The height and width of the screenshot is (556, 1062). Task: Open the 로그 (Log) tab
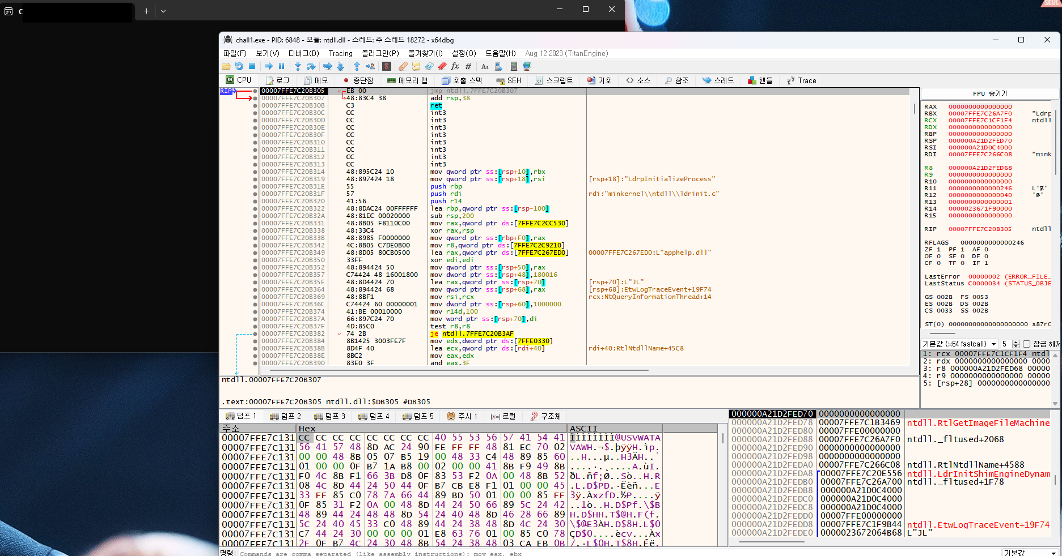(278, 80)
